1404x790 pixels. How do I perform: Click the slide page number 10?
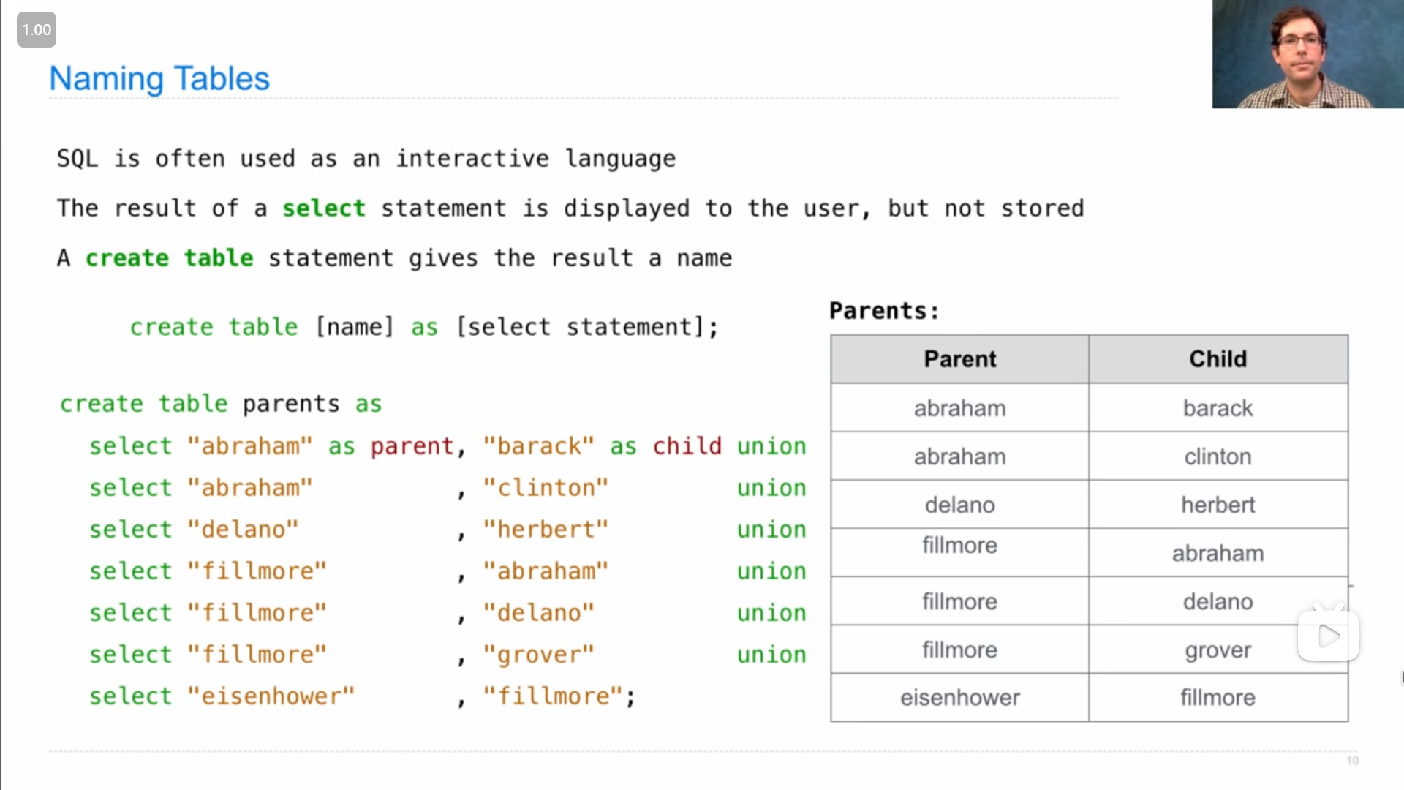(x=1352, y=761)
